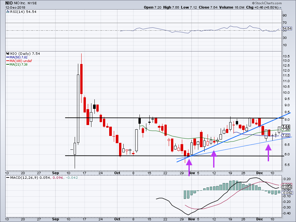Click the 0.096 MACD signal value tag
Image resolution: width=296 pixels, height=222 pixels.
pyautogui.click(x=287, y=185)
